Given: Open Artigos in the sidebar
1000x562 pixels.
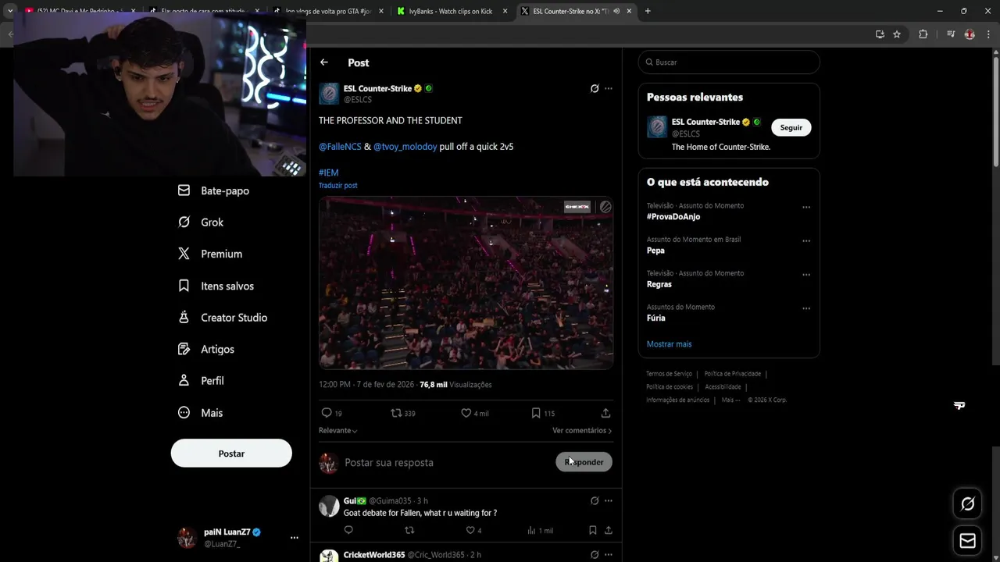Looking at the screenshot, I should click(x=206, y=349).
